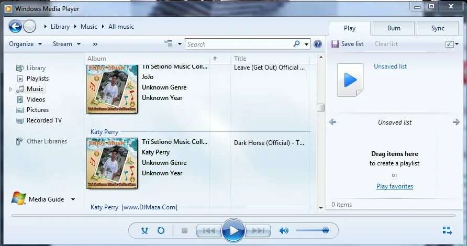Click the search magnifier icon

296,44
